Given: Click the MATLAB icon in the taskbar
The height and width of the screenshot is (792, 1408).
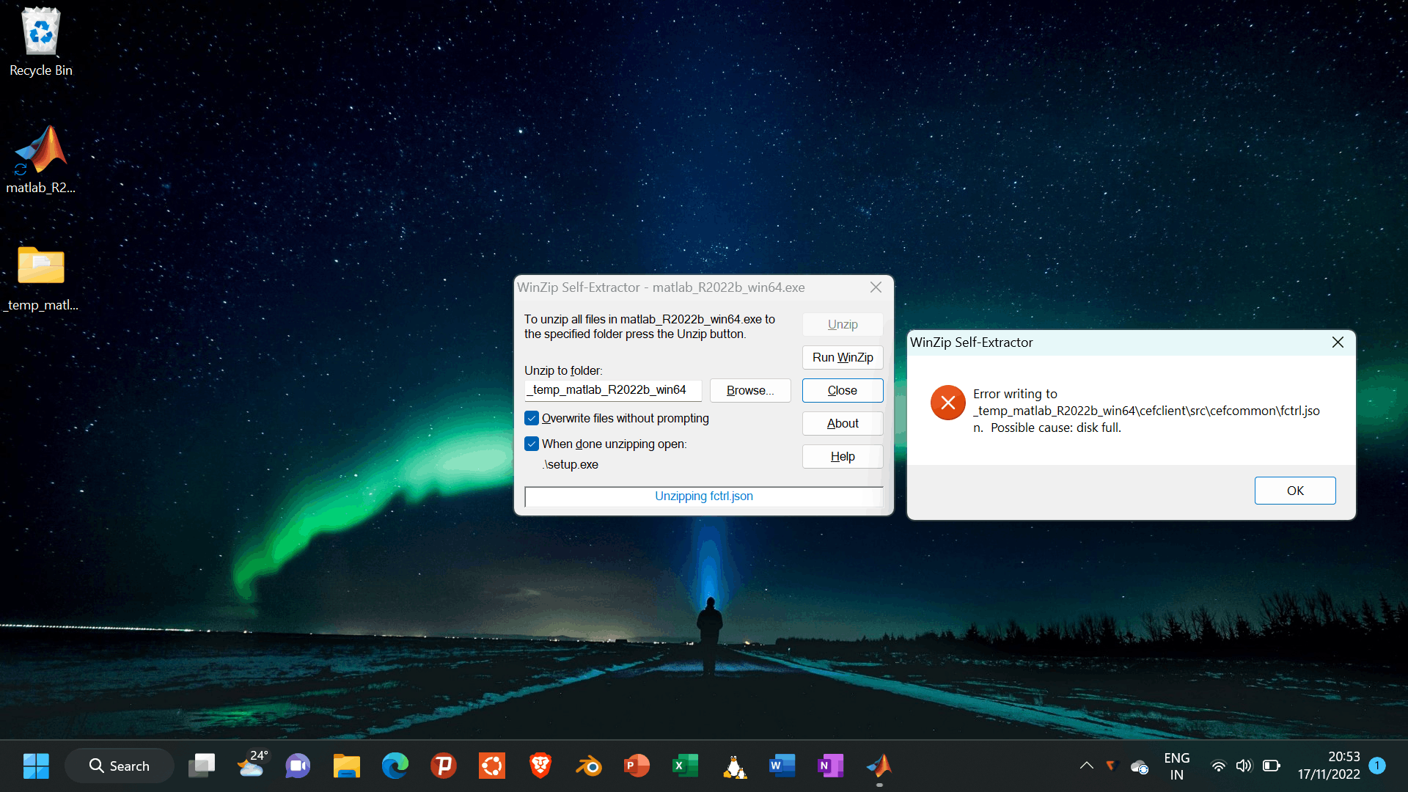Looking at the screenshot, I should click(879, 766).
